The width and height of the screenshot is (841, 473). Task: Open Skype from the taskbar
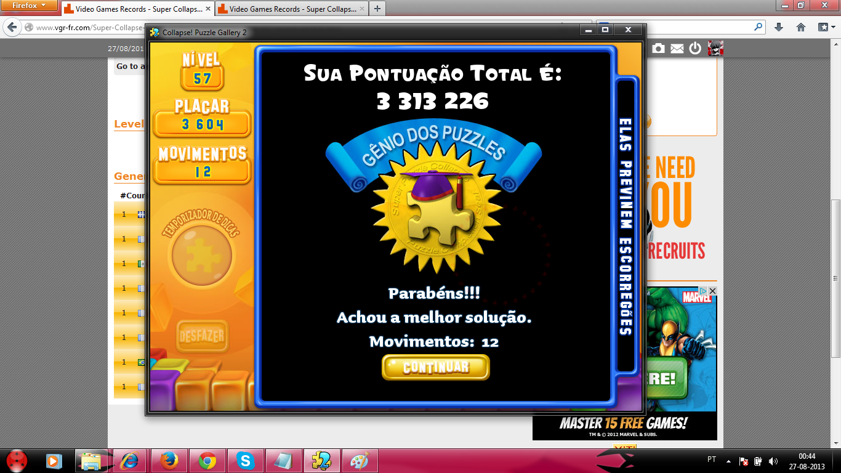(x=246, y=461)
